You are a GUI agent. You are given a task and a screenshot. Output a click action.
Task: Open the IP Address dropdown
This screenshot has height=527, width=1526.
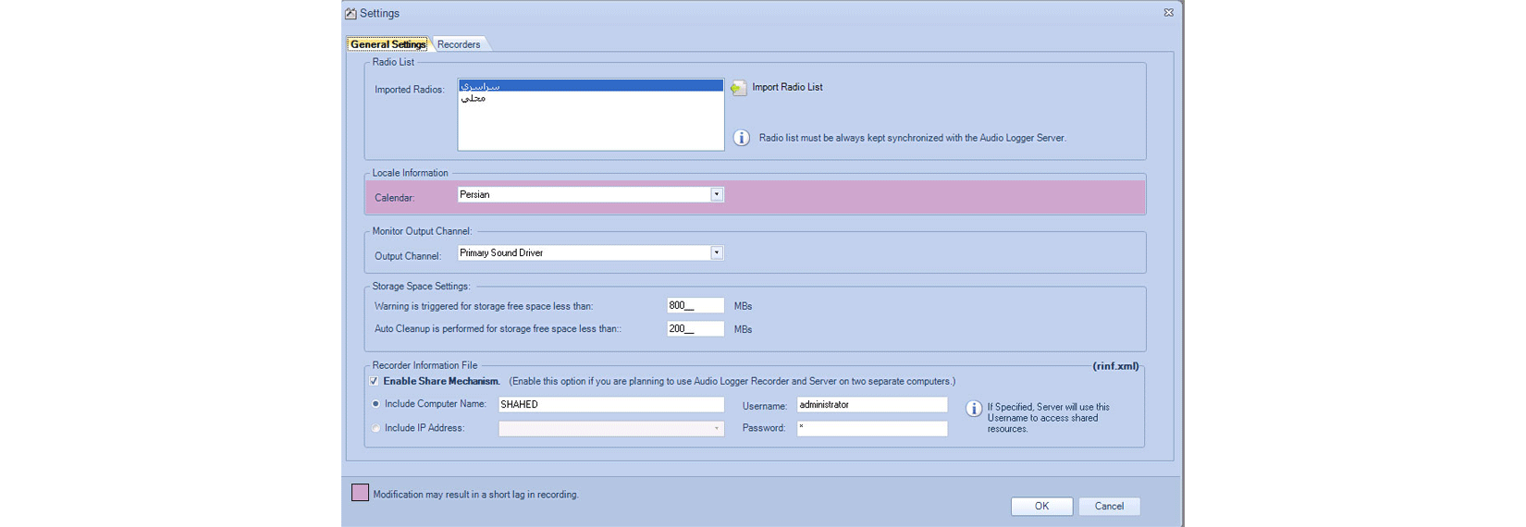pos(716,429)
